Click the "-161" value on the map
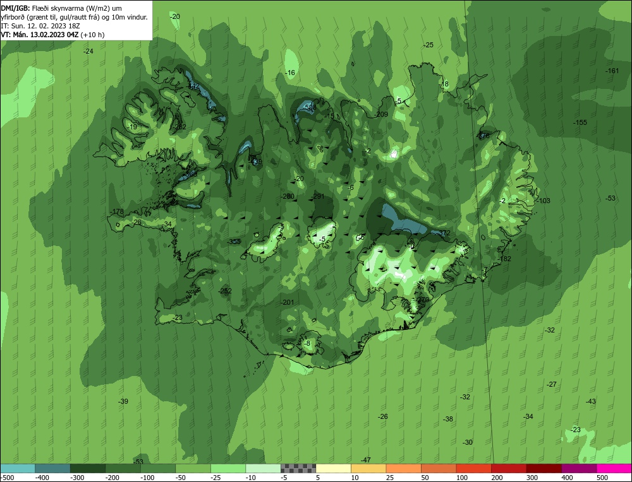632x482 pixels. coord(612,71)
